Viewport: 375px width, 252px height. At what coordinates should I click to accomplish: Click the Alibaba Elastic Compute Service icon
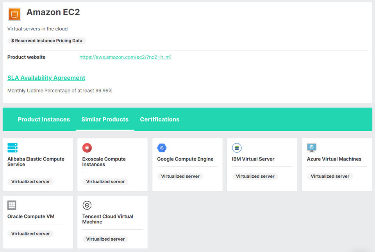click(x=12, y=148)
